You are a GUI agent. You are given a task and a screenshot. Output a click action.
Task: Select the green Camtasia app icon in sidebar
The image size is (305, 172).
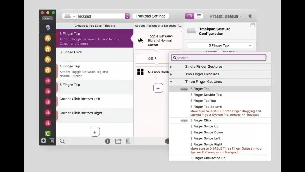(48, 133)
